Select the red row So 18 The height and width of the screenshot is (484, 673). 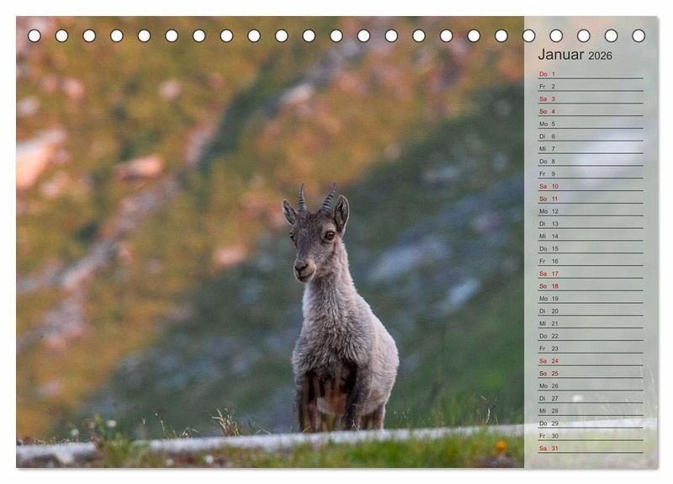pos(548,286)
